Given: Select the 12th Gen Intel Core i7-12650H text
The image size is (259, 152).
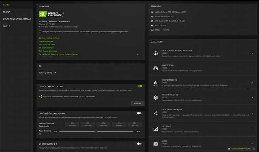Looking at the screenshot, I should point(170,21).
